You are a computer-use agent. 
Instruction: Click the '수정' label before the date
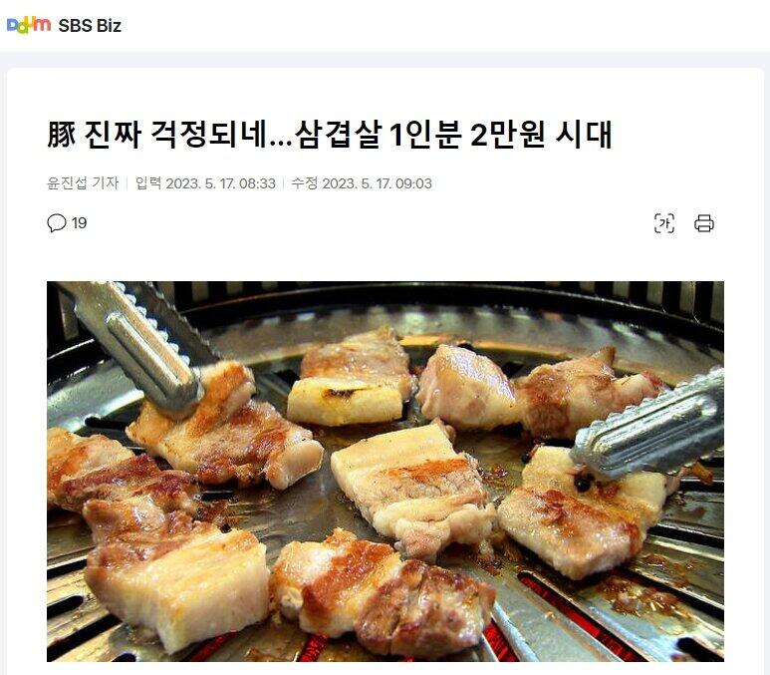coord(304,182)
